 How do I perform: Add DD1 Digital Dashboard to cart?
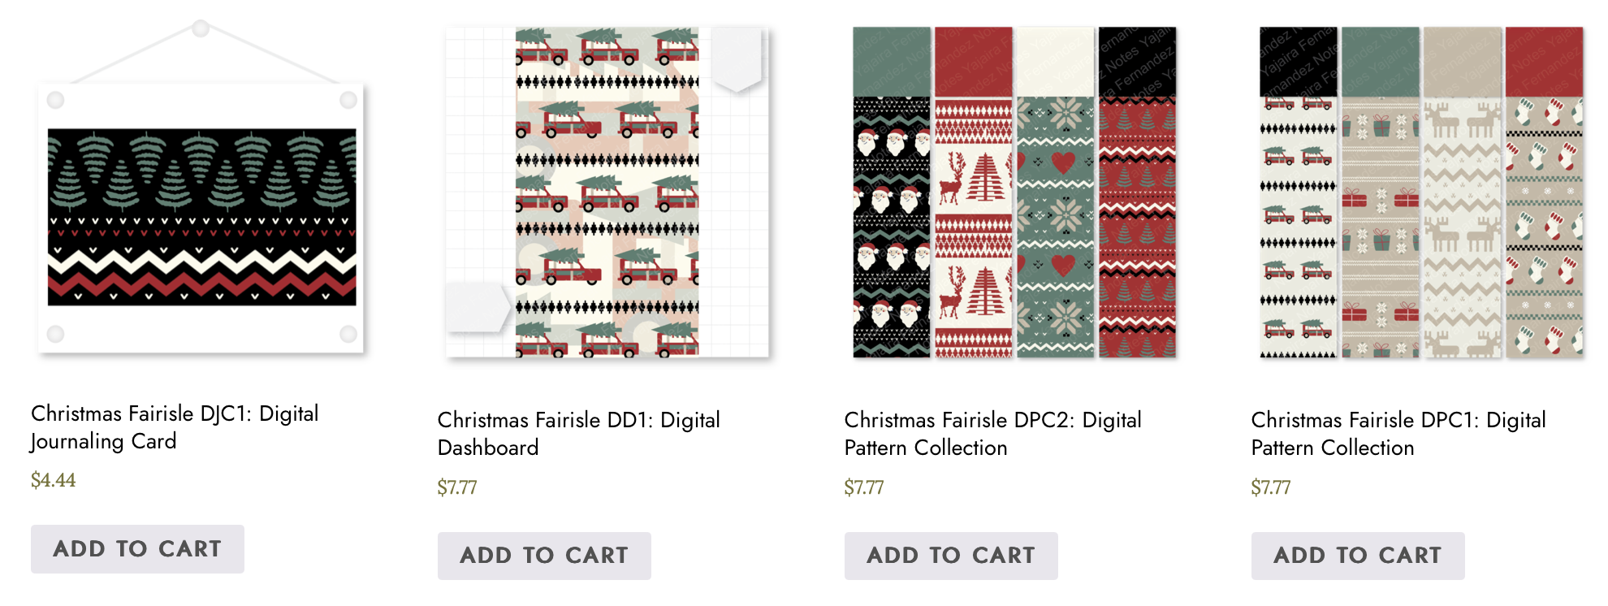[544, 556]
